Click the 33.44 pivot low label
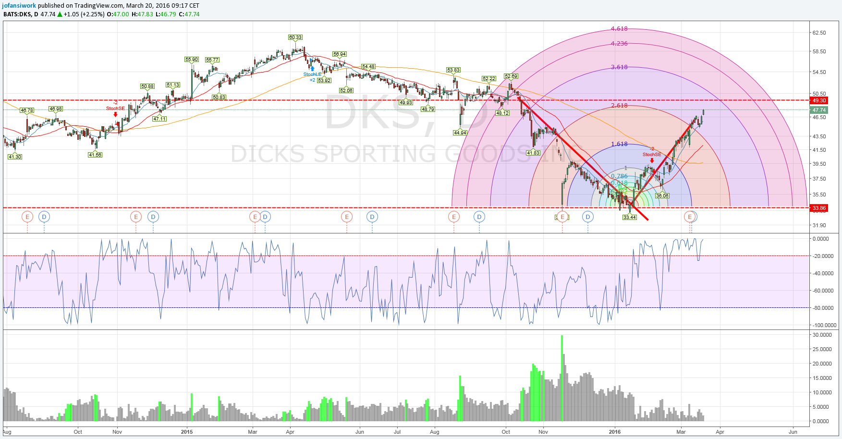The height and width of the screenshot is (439, 842). [x=630, y=217]
